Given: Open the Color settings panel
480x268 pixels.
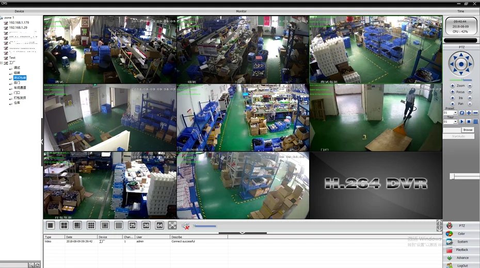Looking at the screenshot, I should click(461, 233).
